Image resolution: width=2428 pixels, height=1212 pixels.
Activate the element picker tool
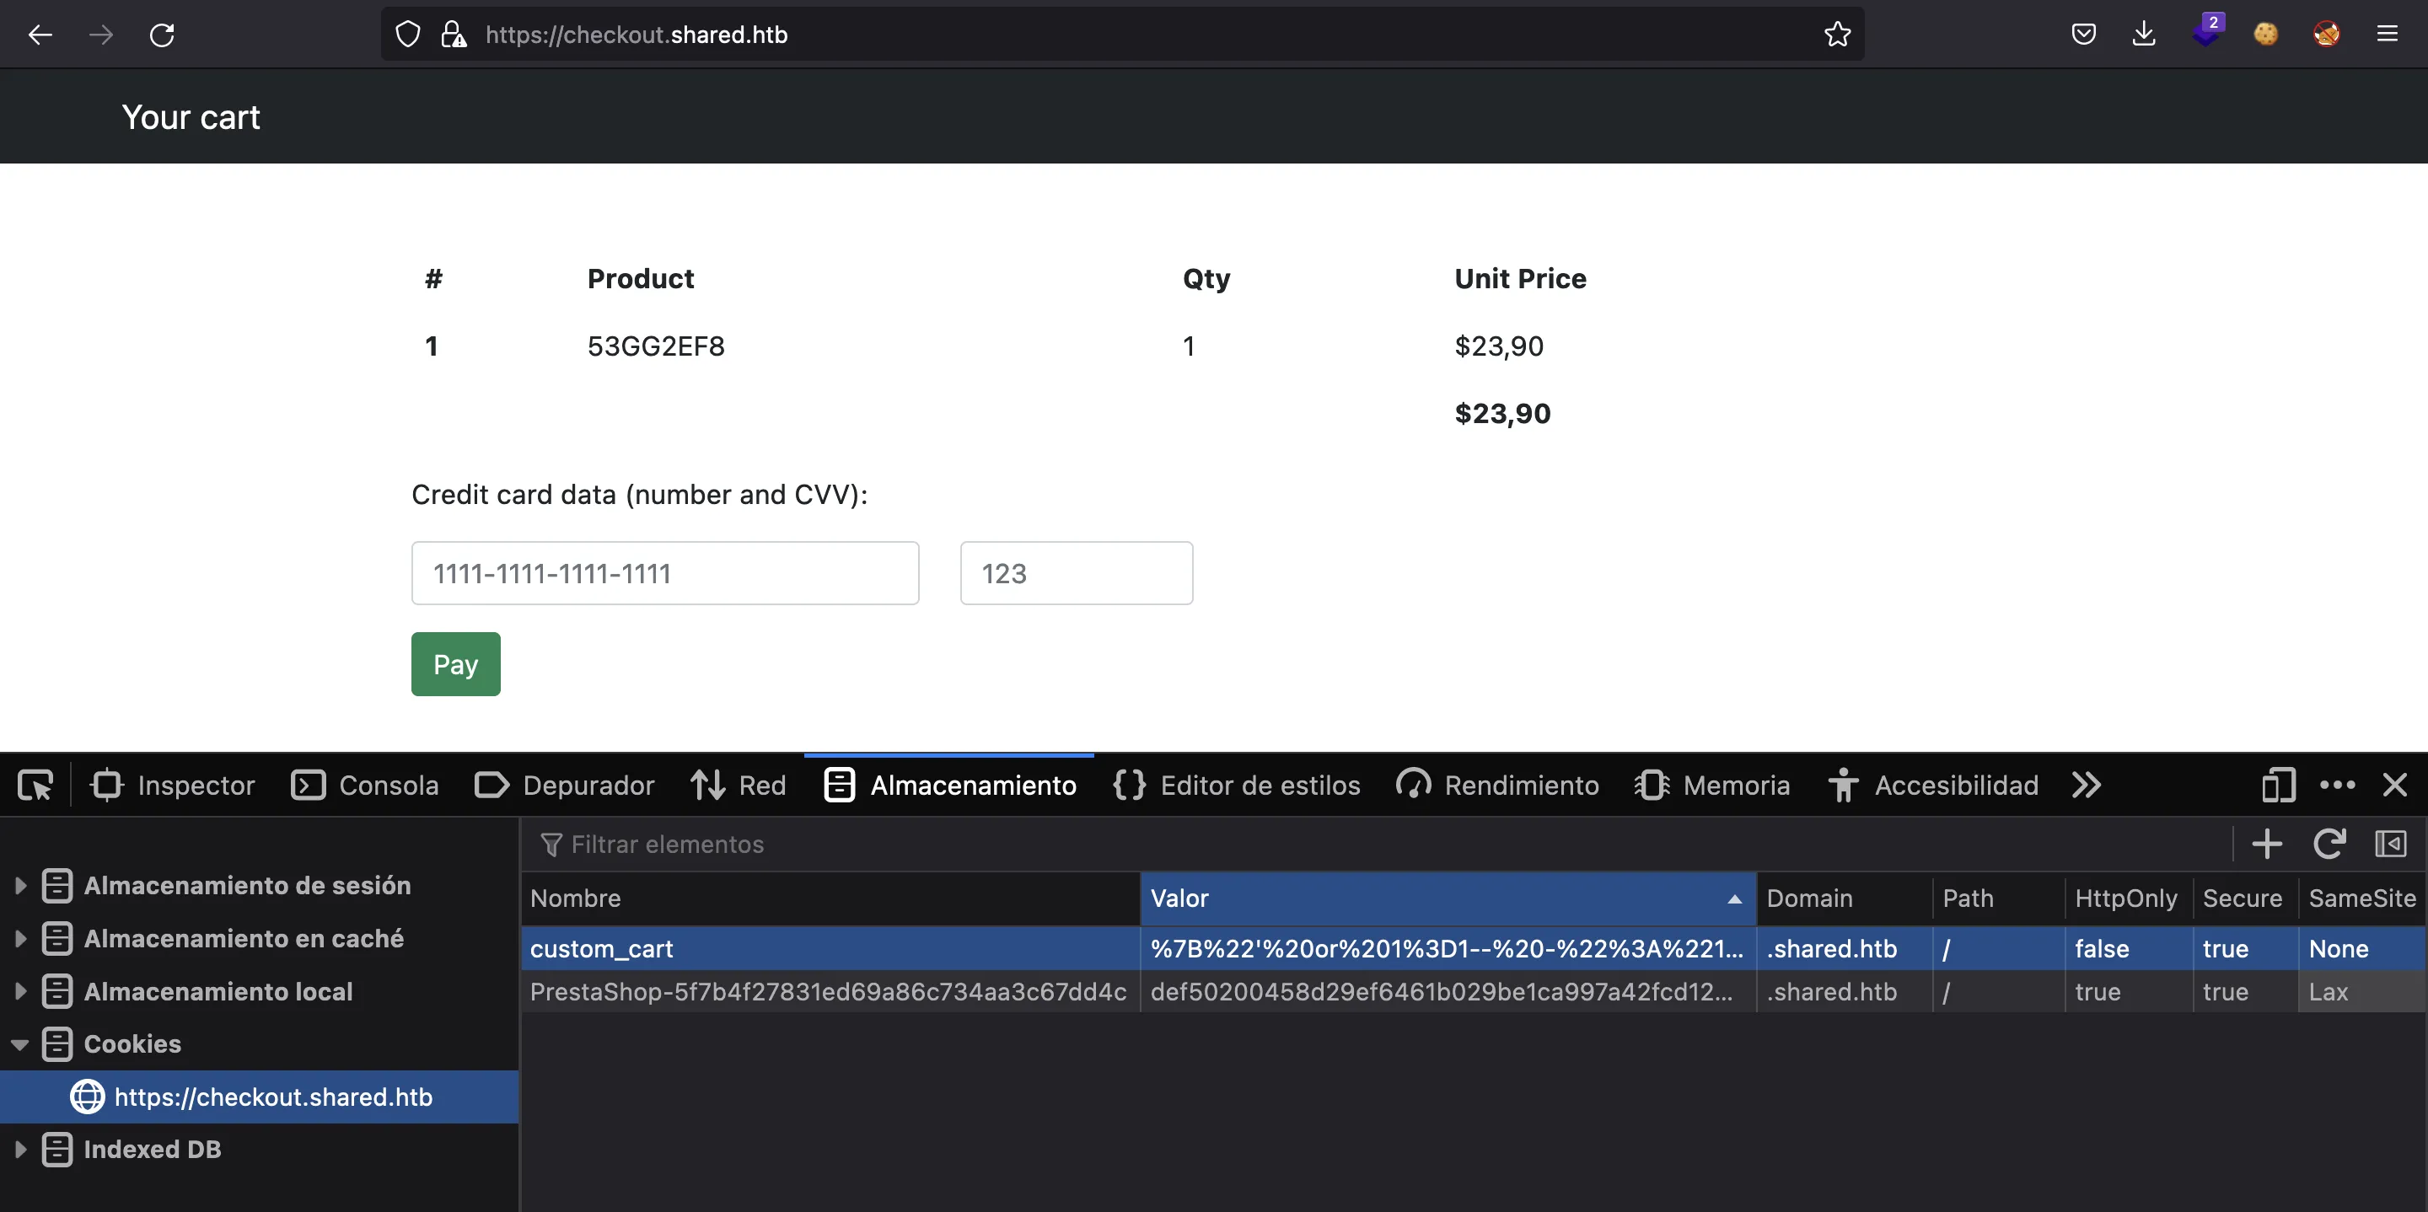pyautogui.click(x=35, y=785)
